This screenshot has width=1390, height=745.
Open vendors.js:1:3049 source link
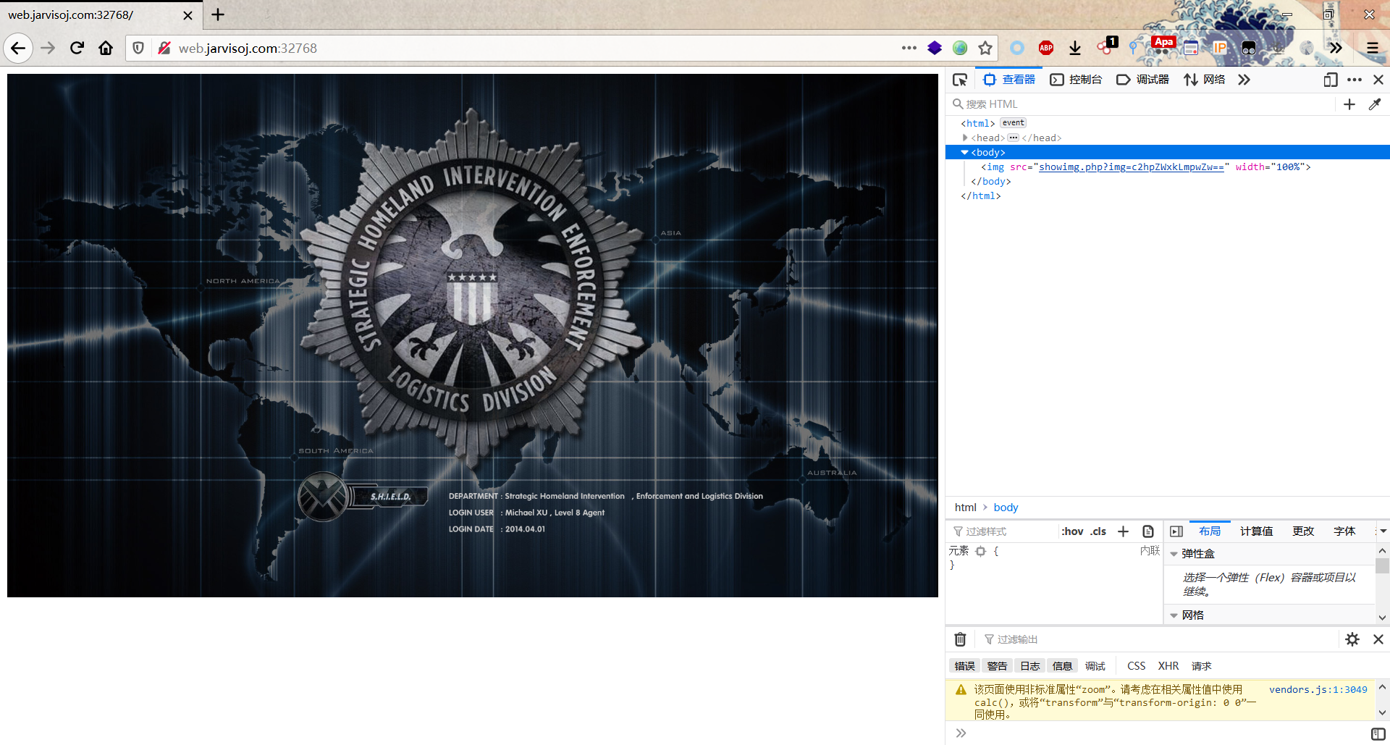[1318, 690]
